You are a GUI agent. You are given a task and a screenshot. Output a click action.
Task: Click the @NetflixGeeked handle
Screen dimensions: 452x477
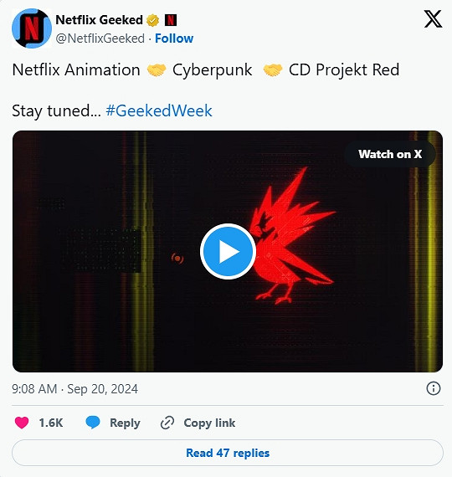[100, 38]
